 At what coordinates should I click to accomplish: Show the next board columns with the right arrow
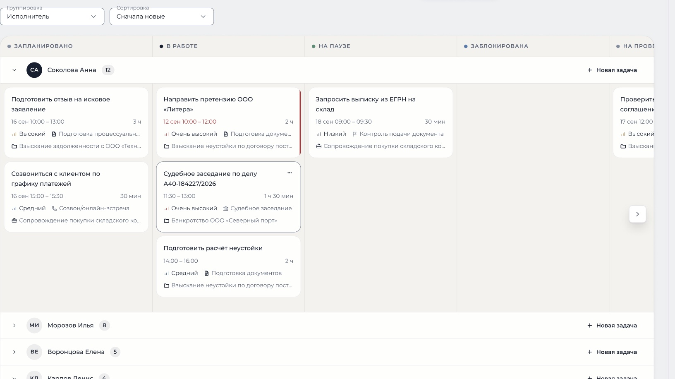tap(637, 214)
